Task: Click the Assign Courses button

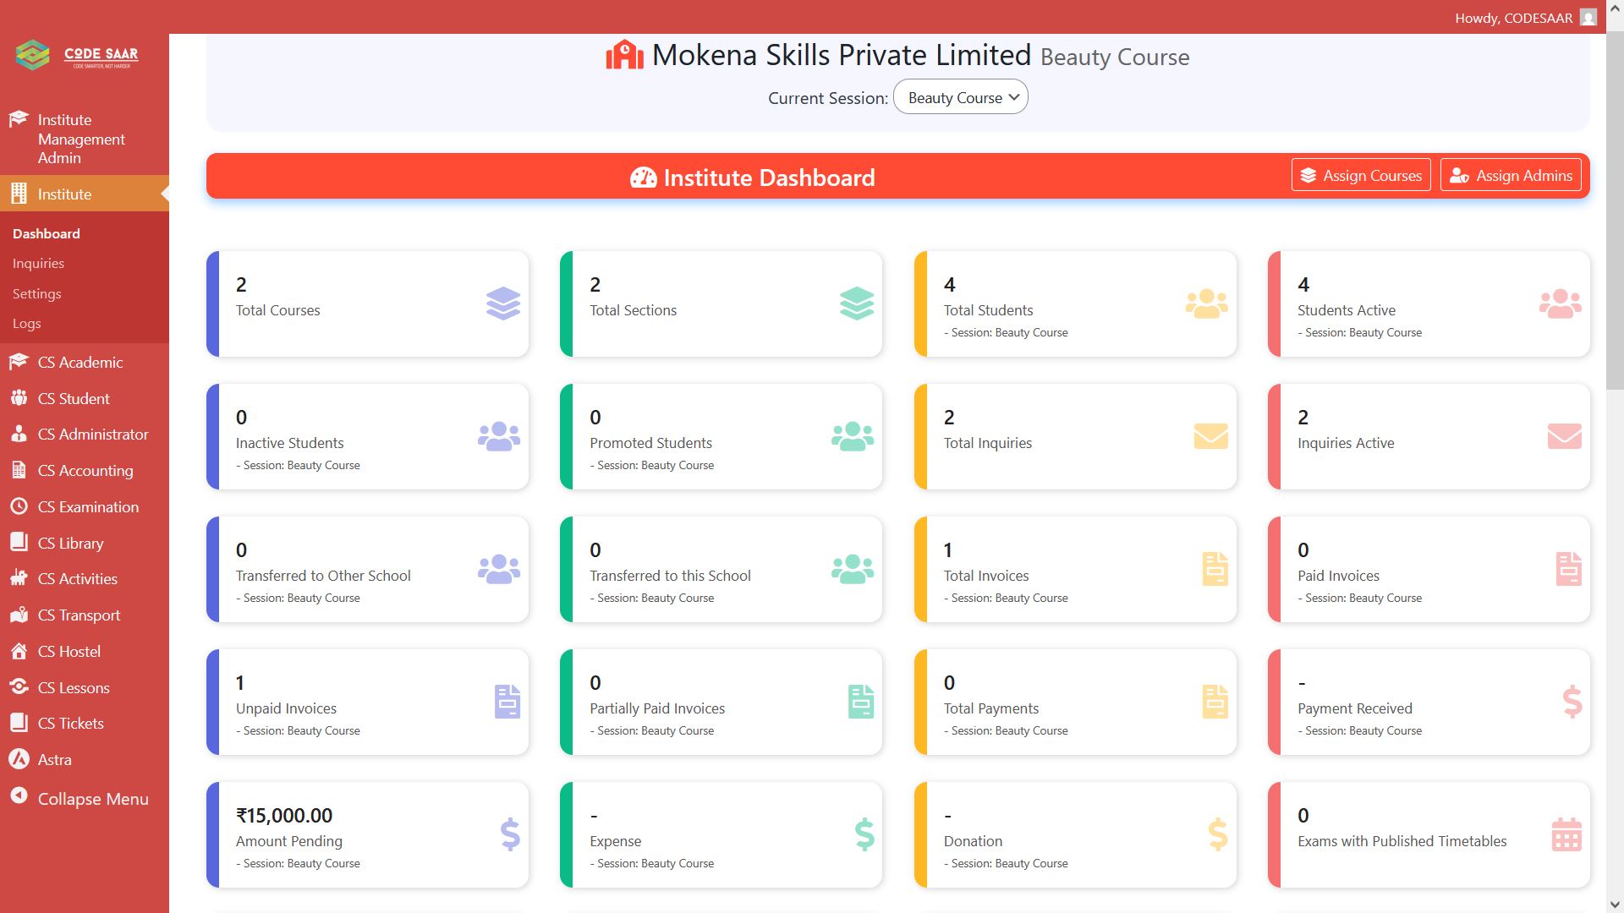Action: point(1360,175)
